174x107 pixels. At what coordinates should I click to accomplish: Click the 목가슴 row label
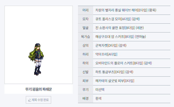85,37
